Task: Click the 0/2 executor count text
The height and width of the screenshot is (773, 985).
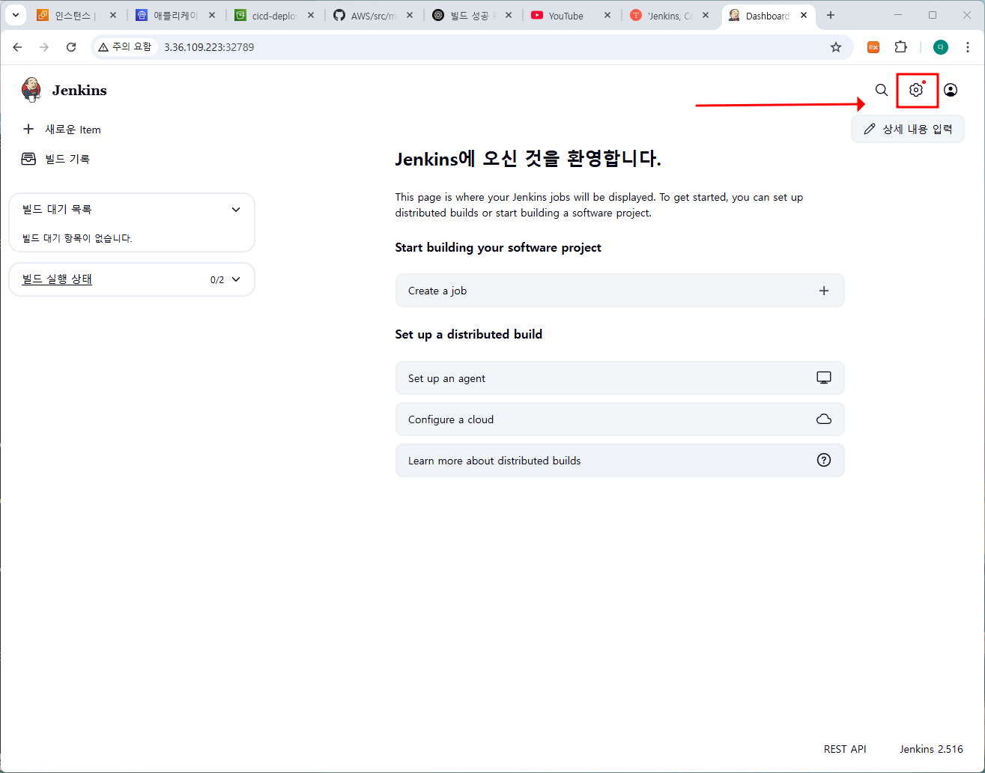Action: click(x=217, y=279)
